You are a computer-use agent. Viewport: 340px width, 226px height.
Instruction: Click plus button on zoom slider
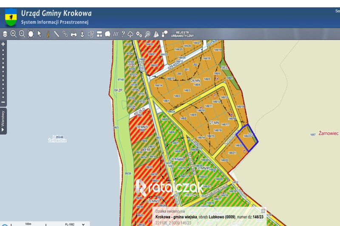(x=3, y=44)
